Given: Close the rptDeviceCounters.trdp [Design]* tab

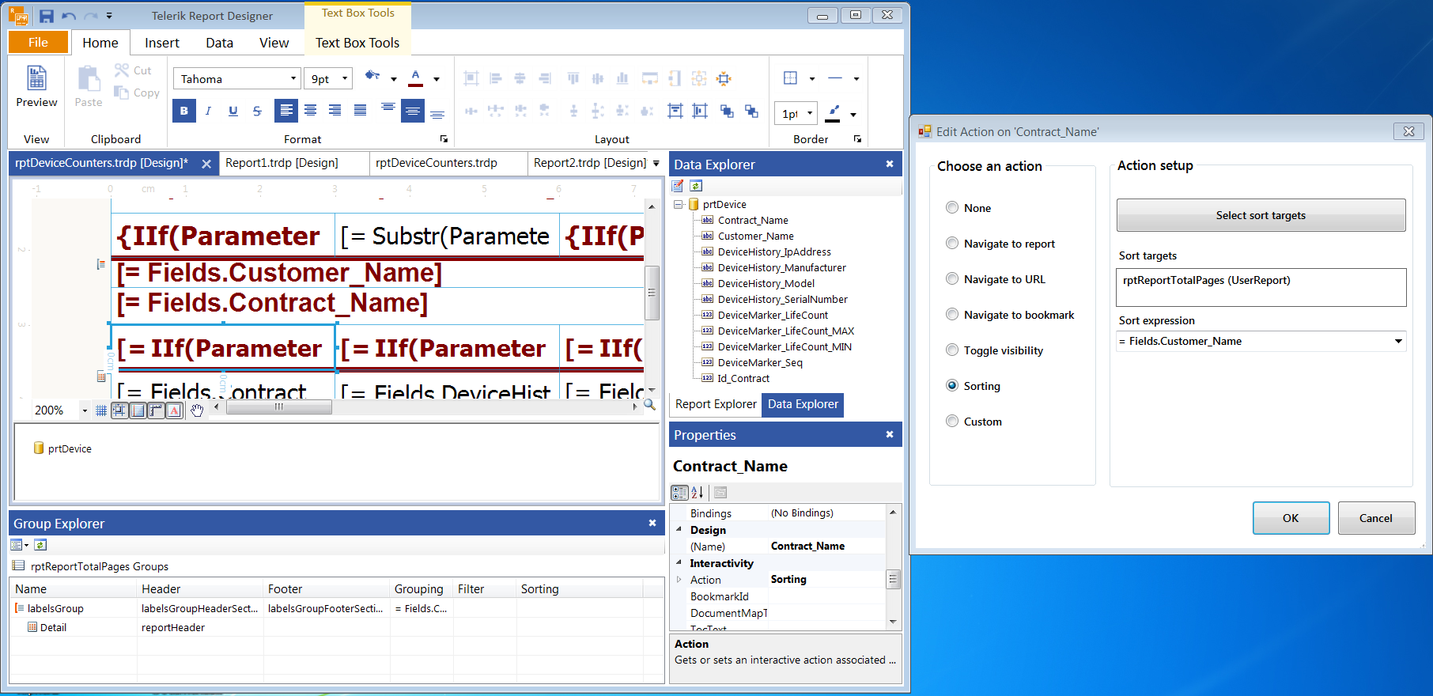Looking at the screenshot, I should 206,164.
